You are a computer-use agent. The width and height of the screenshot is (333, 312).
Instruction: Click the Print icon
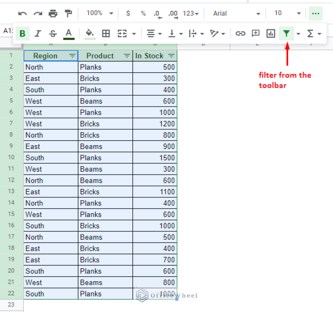[x=53, y=13]
